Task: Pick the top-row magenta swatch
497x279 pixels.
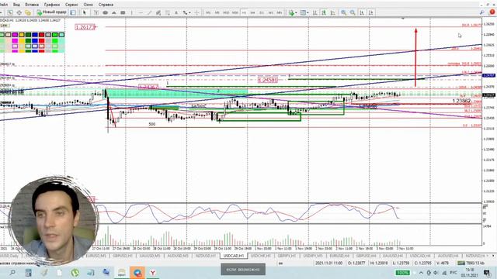Action: click(15, 34)
